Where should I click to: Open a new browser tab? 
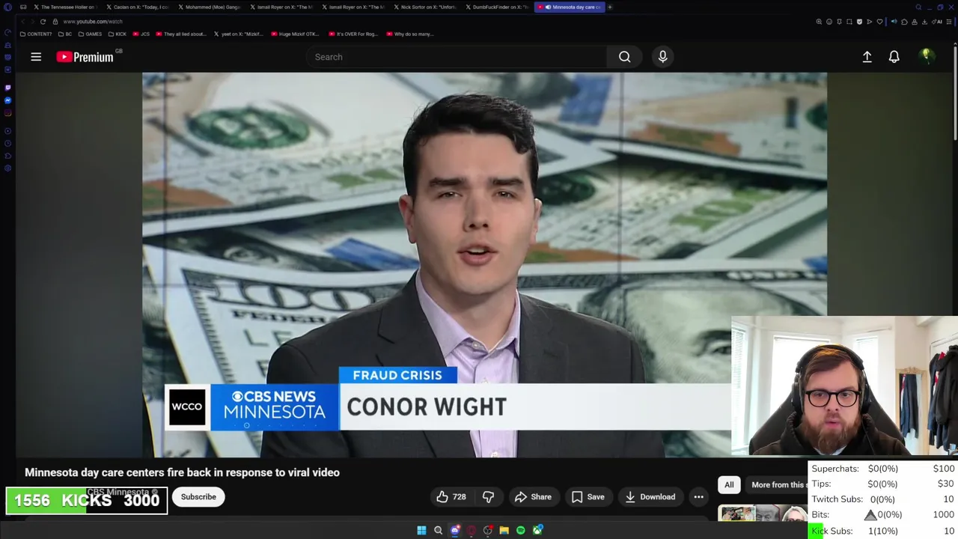(x=610, y=7)
